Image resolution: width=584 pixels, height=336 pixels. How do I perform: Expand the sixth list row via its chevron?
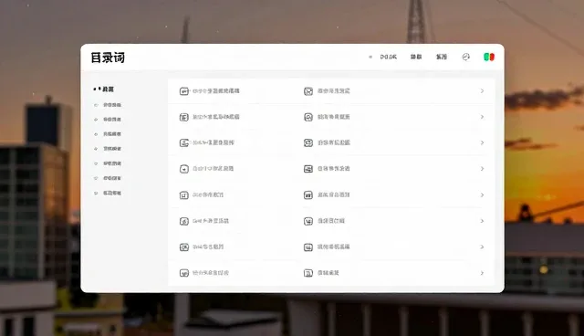[x=482, y=221]
